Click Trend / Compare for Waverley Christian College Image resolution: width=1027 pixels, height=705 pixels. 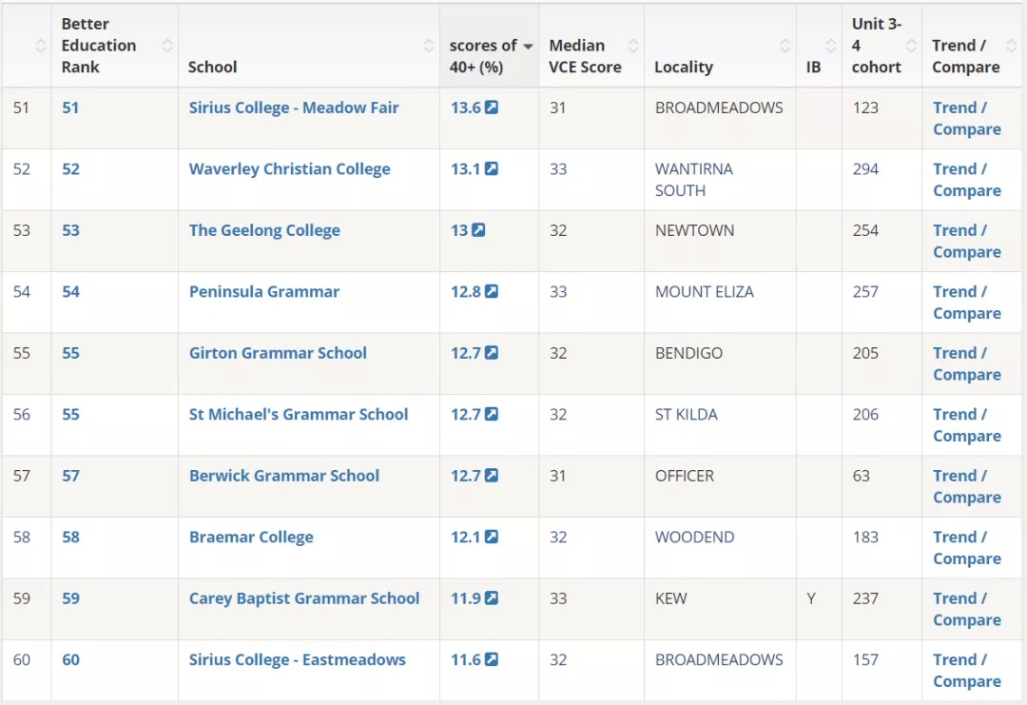[x=967, y=180]
